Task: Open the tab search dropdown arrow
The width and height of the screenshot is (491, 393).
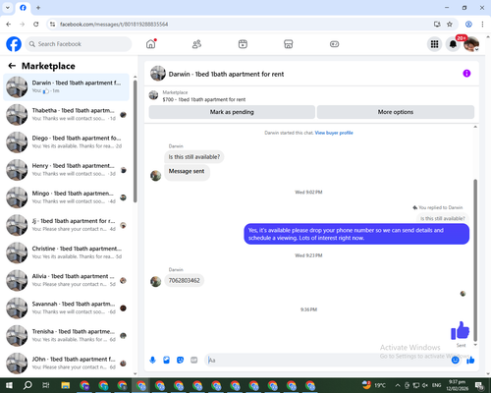Action: (x=8, y=8)
